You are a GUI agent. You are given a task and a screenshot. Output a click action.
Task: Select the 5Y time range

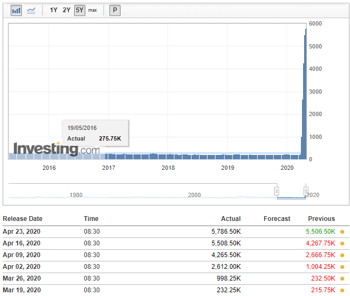pyautogui.click(x=79, y=10)
